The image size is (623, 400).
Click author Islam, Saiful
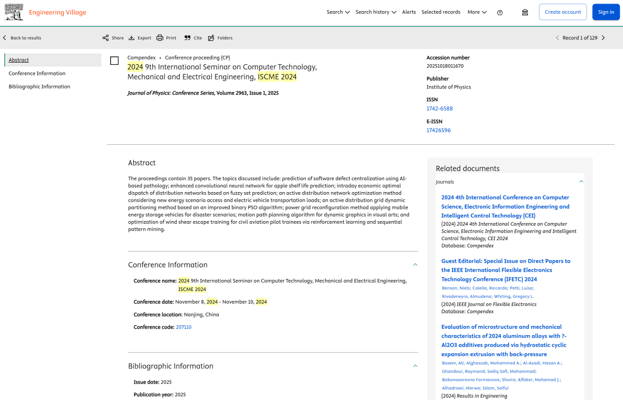click(495, 388)
